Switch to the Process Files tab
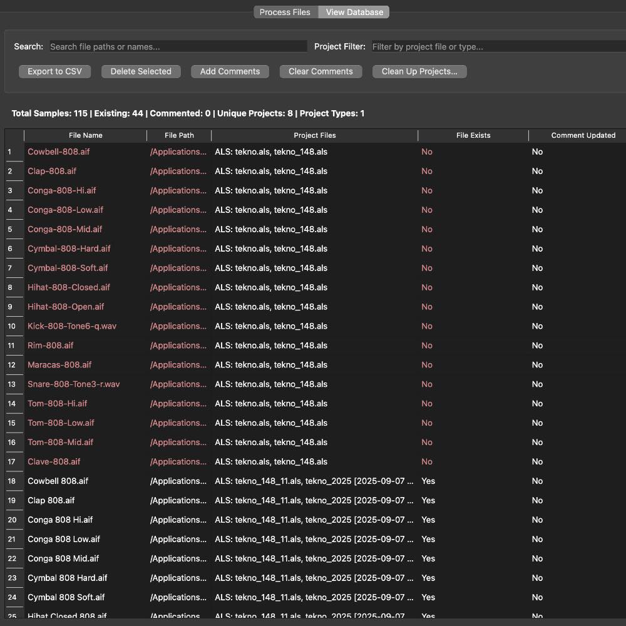 coord(285,12)
